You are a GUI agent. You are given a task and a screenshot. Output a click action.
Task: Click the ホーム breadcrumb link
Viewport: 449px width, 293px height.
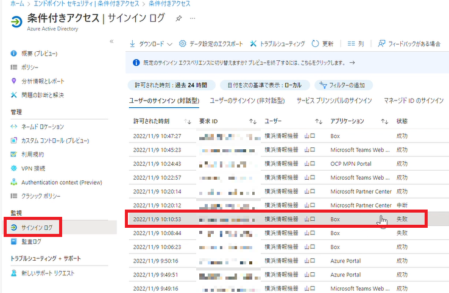coord(17,4)
